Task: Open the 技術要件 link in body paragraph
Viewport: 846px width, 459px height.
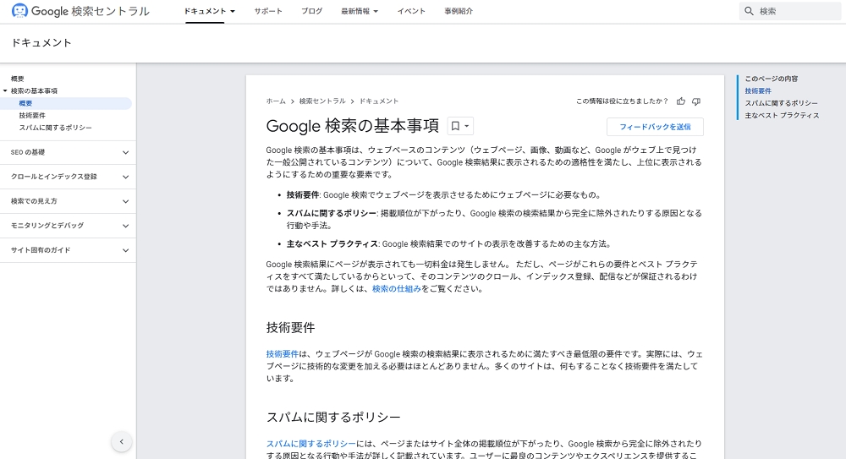Action: pyautogui.click(x=283, y=354)
